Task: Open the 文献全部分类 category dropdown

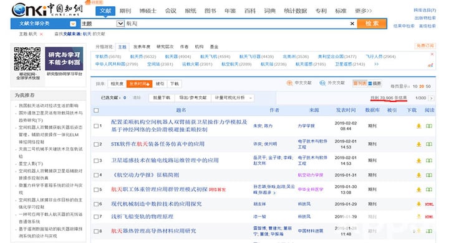Action: [73, 24]
